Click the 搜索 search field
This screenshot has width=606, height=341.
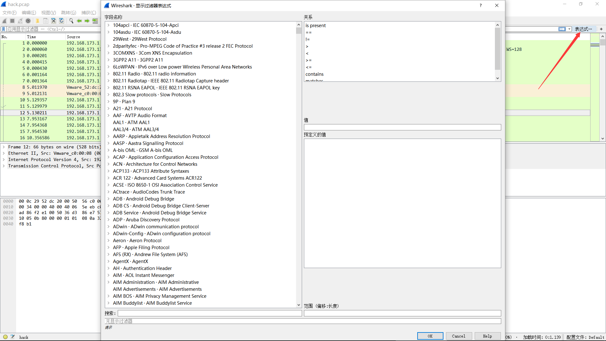pos(209,313)
